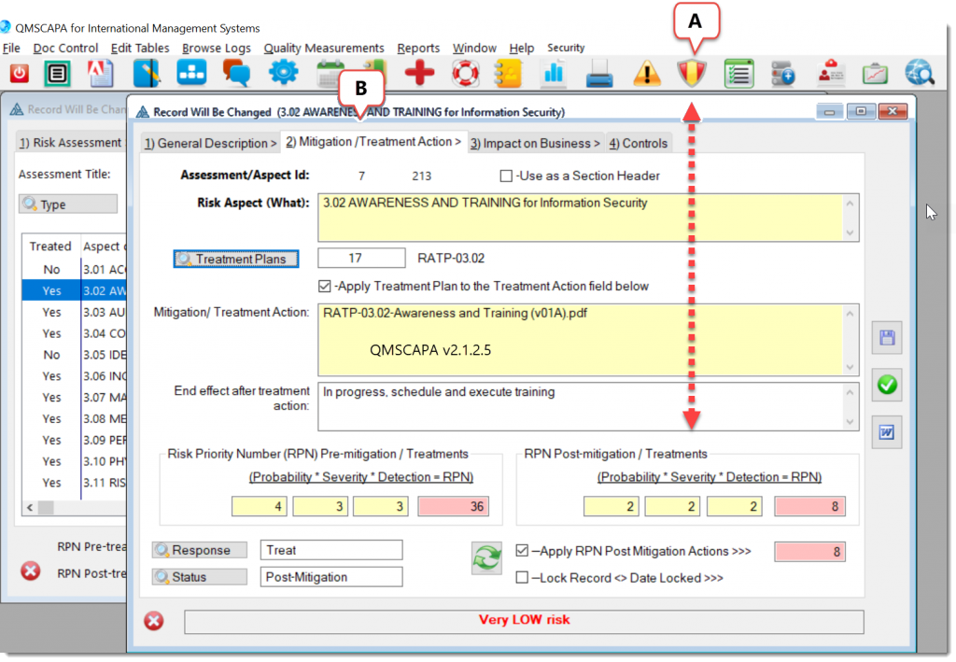This screenshot has height=662, width=956.
Task: Click the globe search icon
Action: pyautogui.click(x=920, y=74)
